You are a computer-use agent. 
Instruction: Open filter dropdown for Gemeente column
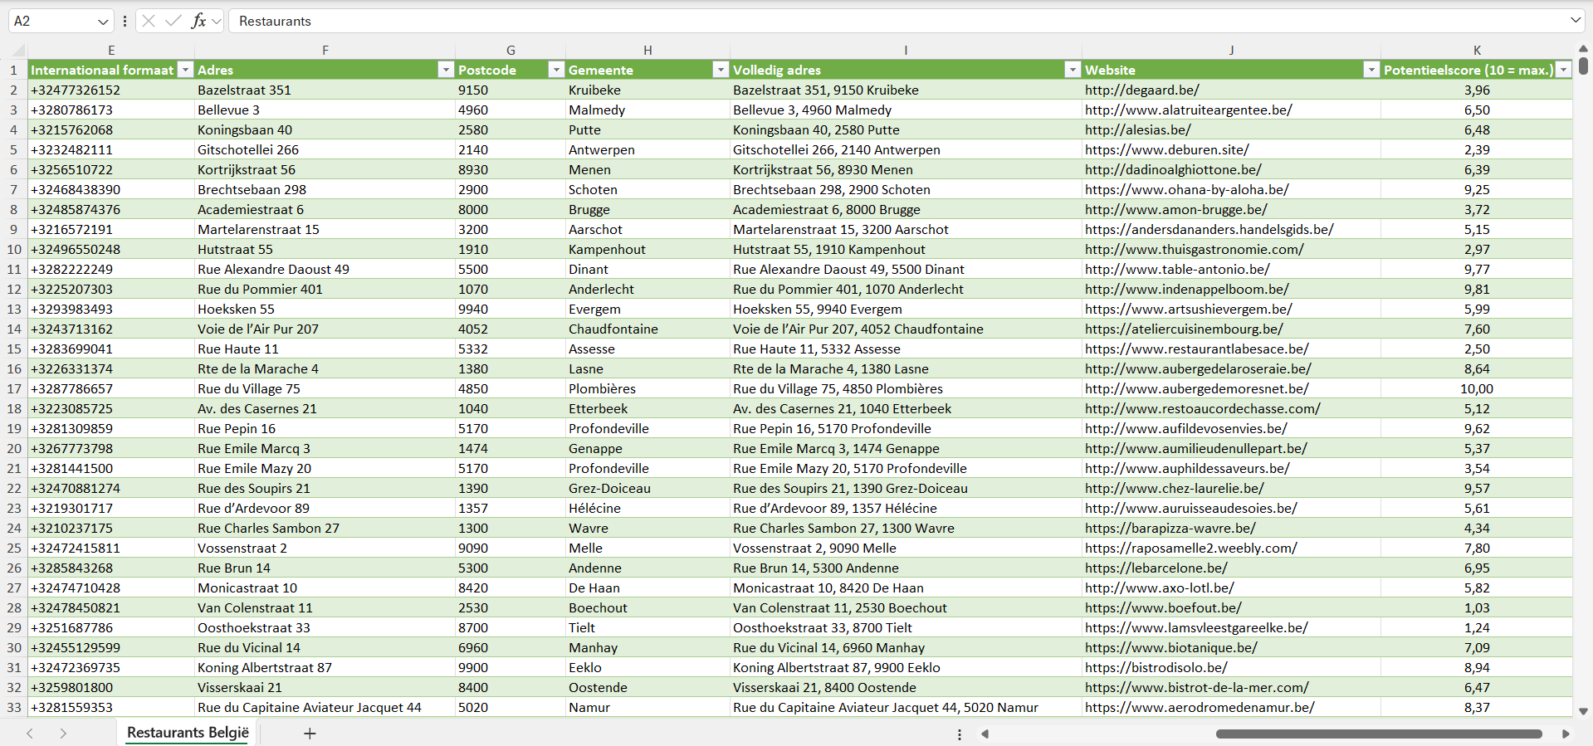coord(721,70)
